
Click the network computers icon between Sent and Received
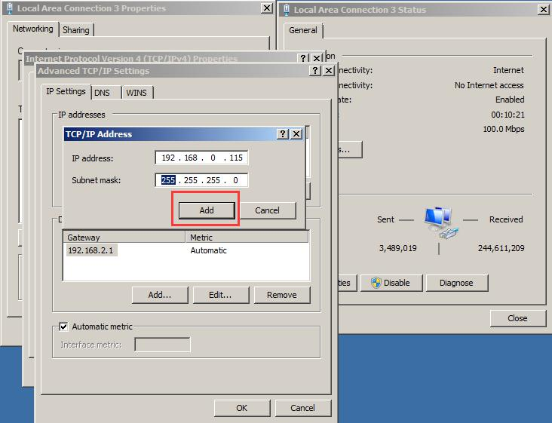tap(438, 220)
